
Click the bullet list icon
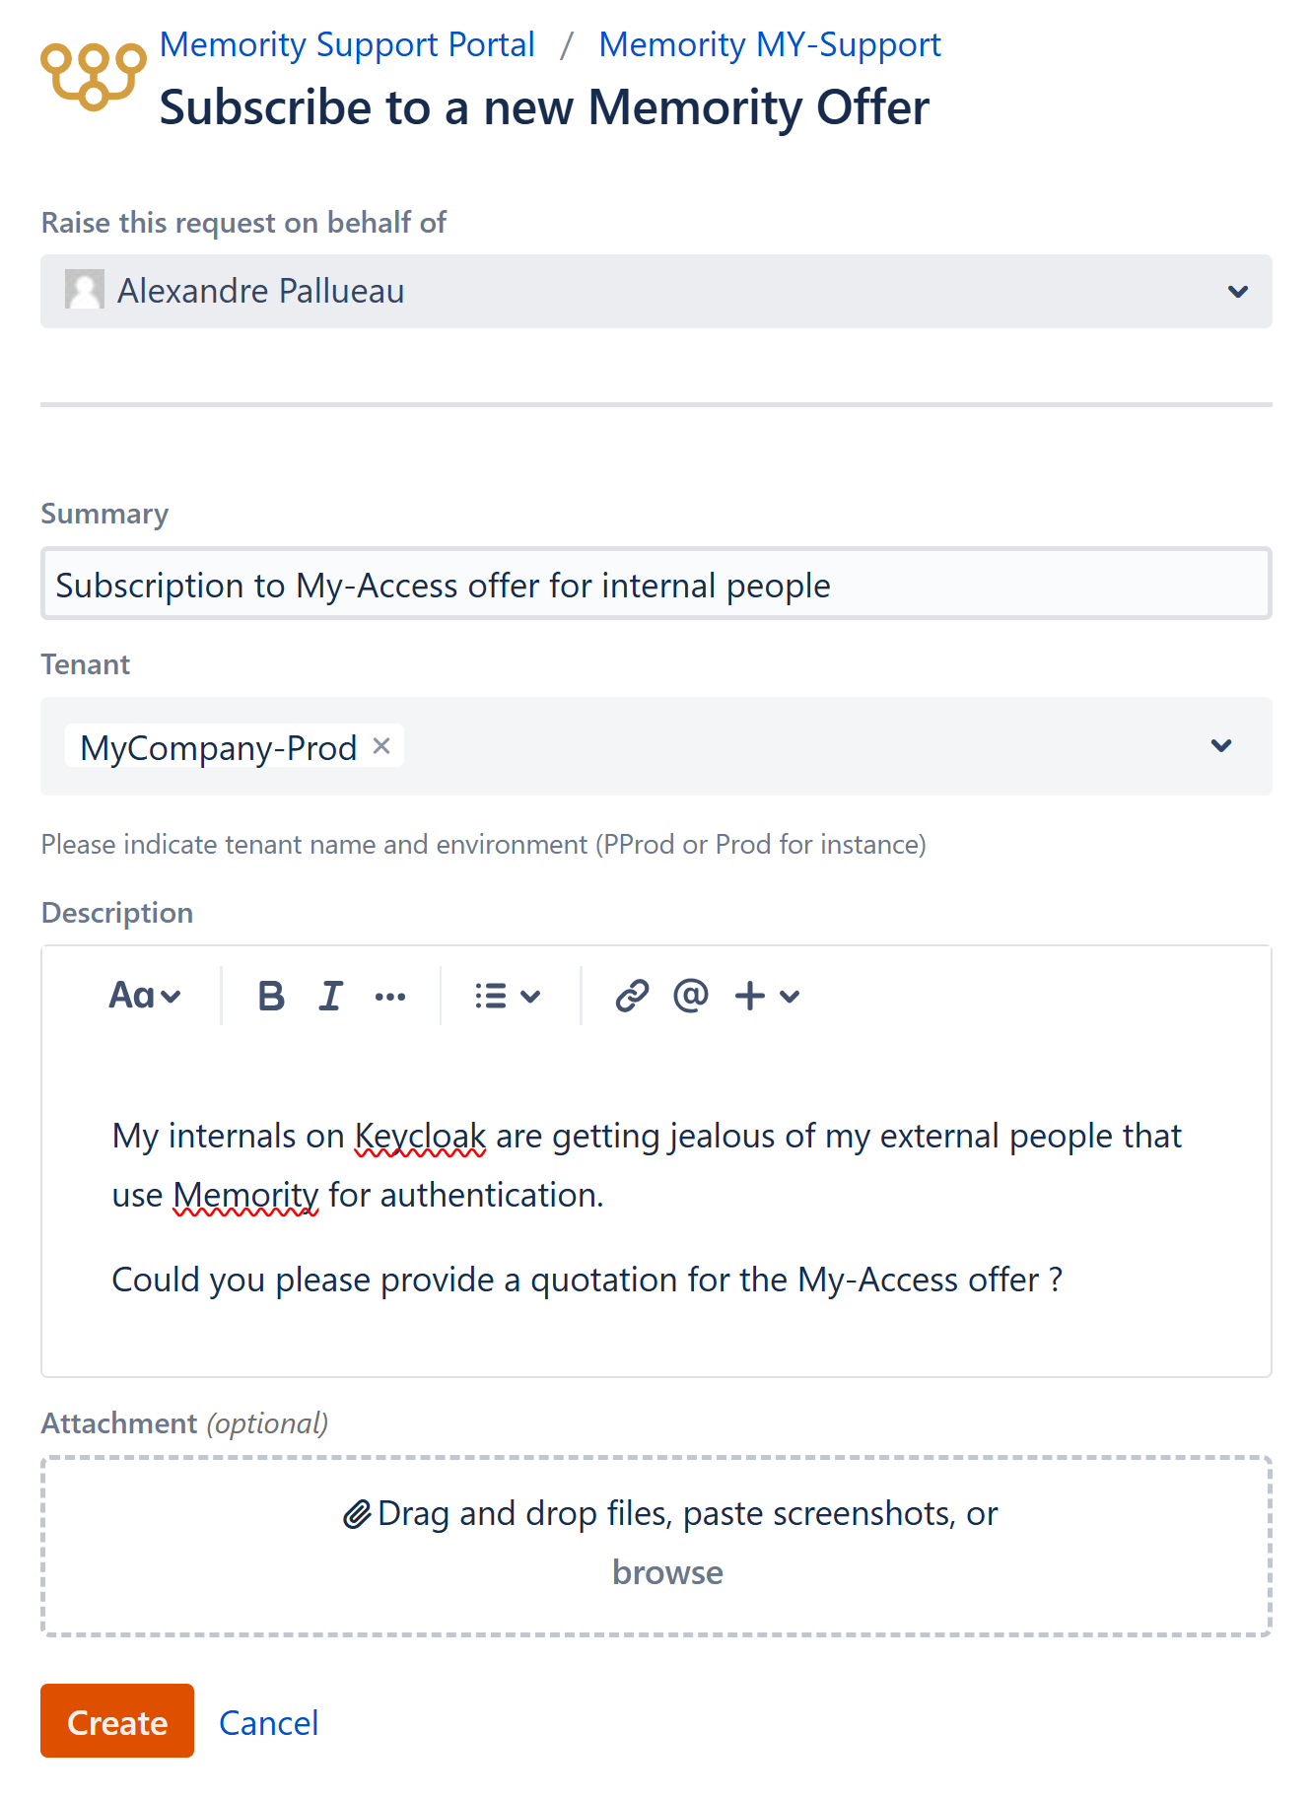coord(491,997)
